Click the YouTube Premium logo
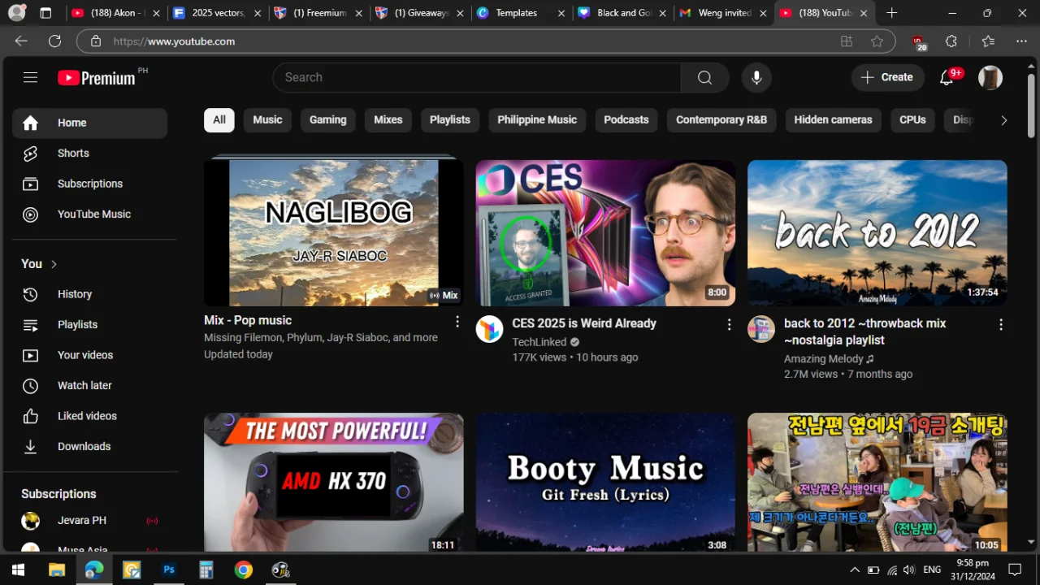1040x585 pixels. [x=97, y=78]
